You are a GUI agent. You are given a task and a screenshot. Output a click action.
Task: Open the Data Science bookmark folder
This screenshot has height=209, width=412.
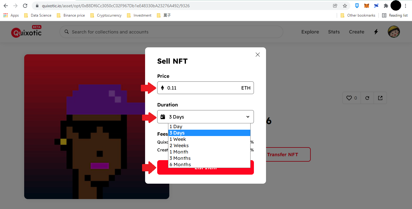[x=37, y=15]
